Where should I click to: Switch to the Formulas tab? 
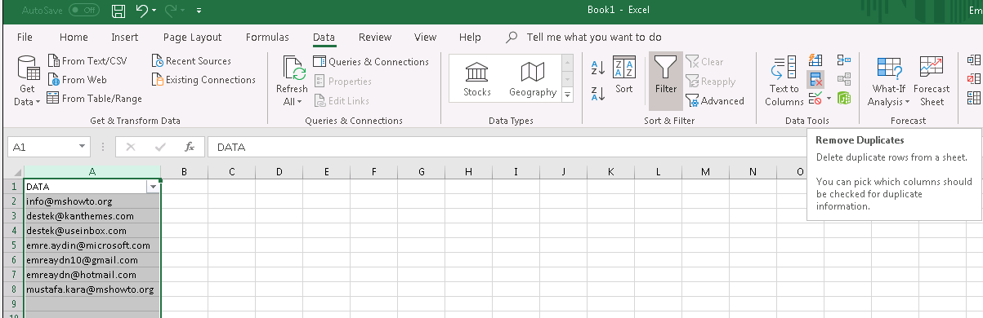click(267, 37)
